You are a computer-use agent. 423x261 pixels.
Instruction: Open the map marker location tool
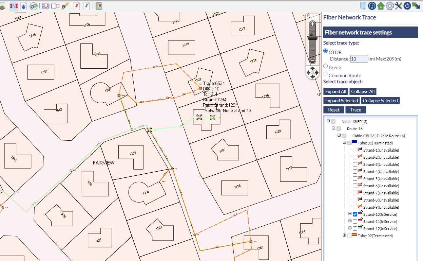99,6
